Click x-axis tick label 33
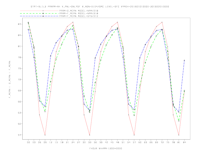The image size is (201, 155). [90, 142]
